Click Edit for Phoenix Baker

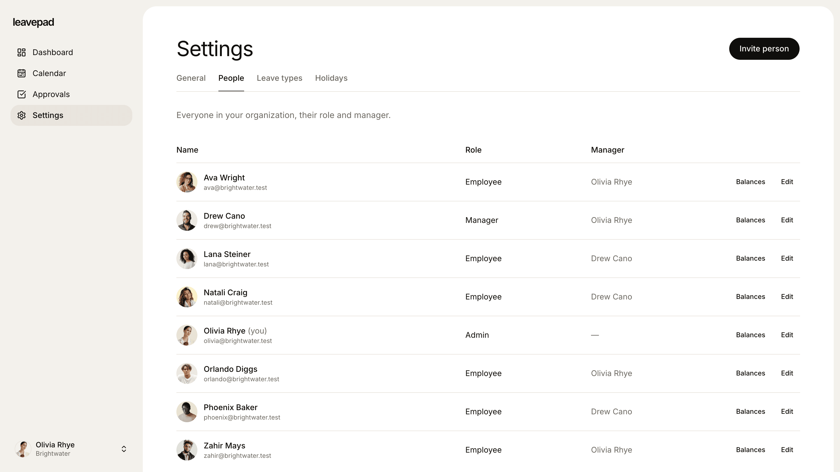coord(787,411)
